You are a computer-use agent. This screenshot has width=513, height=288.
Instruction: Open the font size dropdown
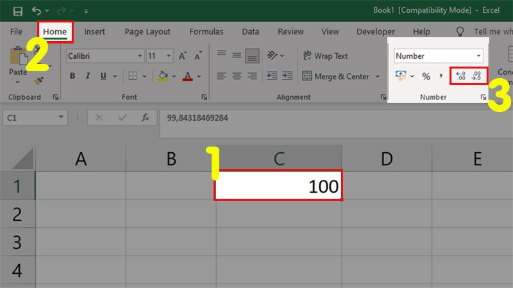click(169, 56)
